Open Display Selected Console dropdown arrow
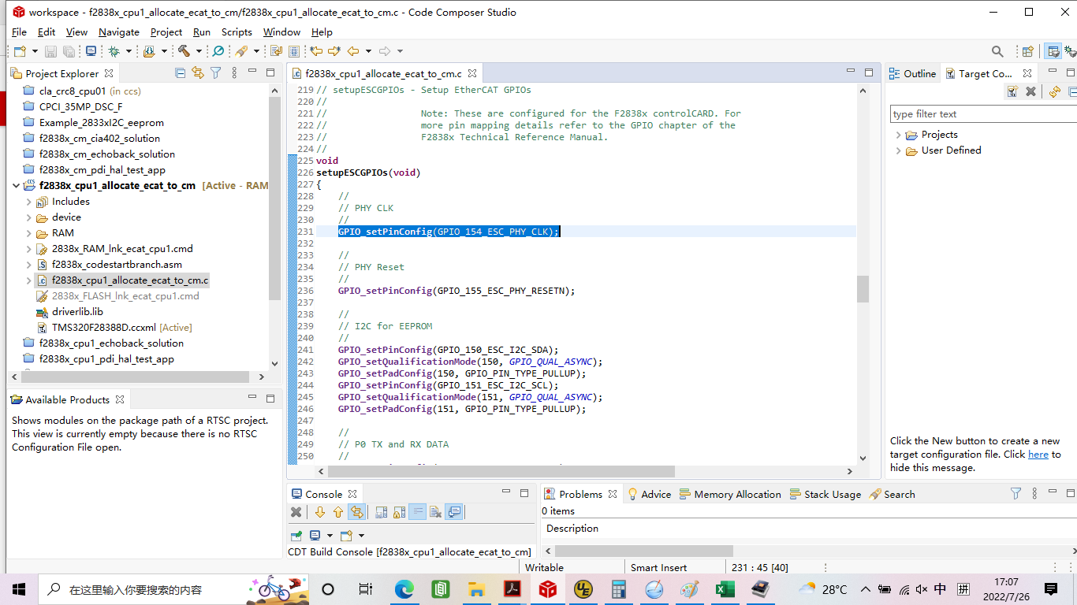 pyautogui.click(x=330, y=535)
